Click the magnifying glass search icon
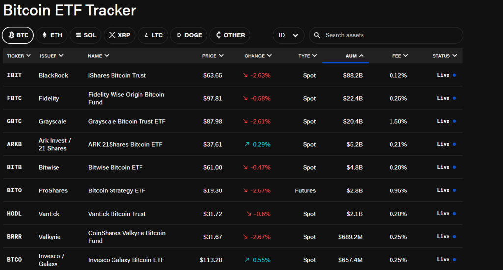The image size is (503, 270). point(317,35)
